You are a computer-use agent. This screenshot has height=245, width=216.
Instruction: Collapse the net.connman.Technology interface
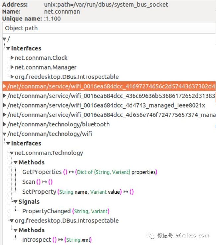pyautogui.click(x=12, y=153)
